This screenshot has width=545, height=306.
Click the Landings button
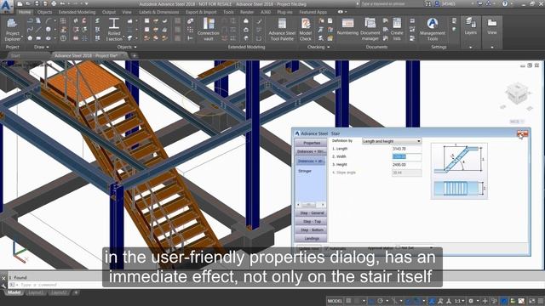[x=311, y=238]
